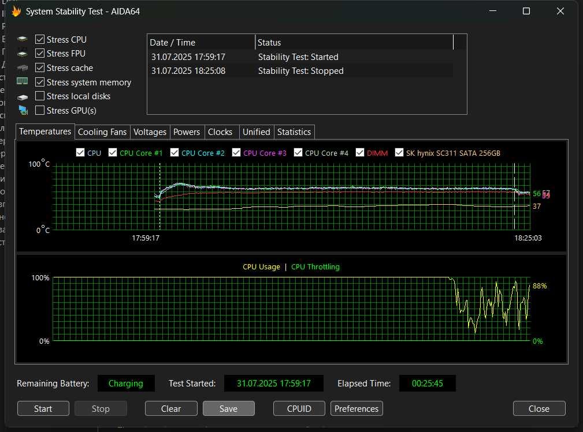The width and height of the screenshot is (583, 432).
Task: Click the Test Started value field
Action: tap(274, 384)
